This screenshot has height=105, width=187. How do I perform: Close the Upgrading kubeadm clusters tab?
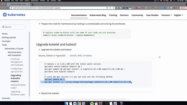tap(29, 4)
